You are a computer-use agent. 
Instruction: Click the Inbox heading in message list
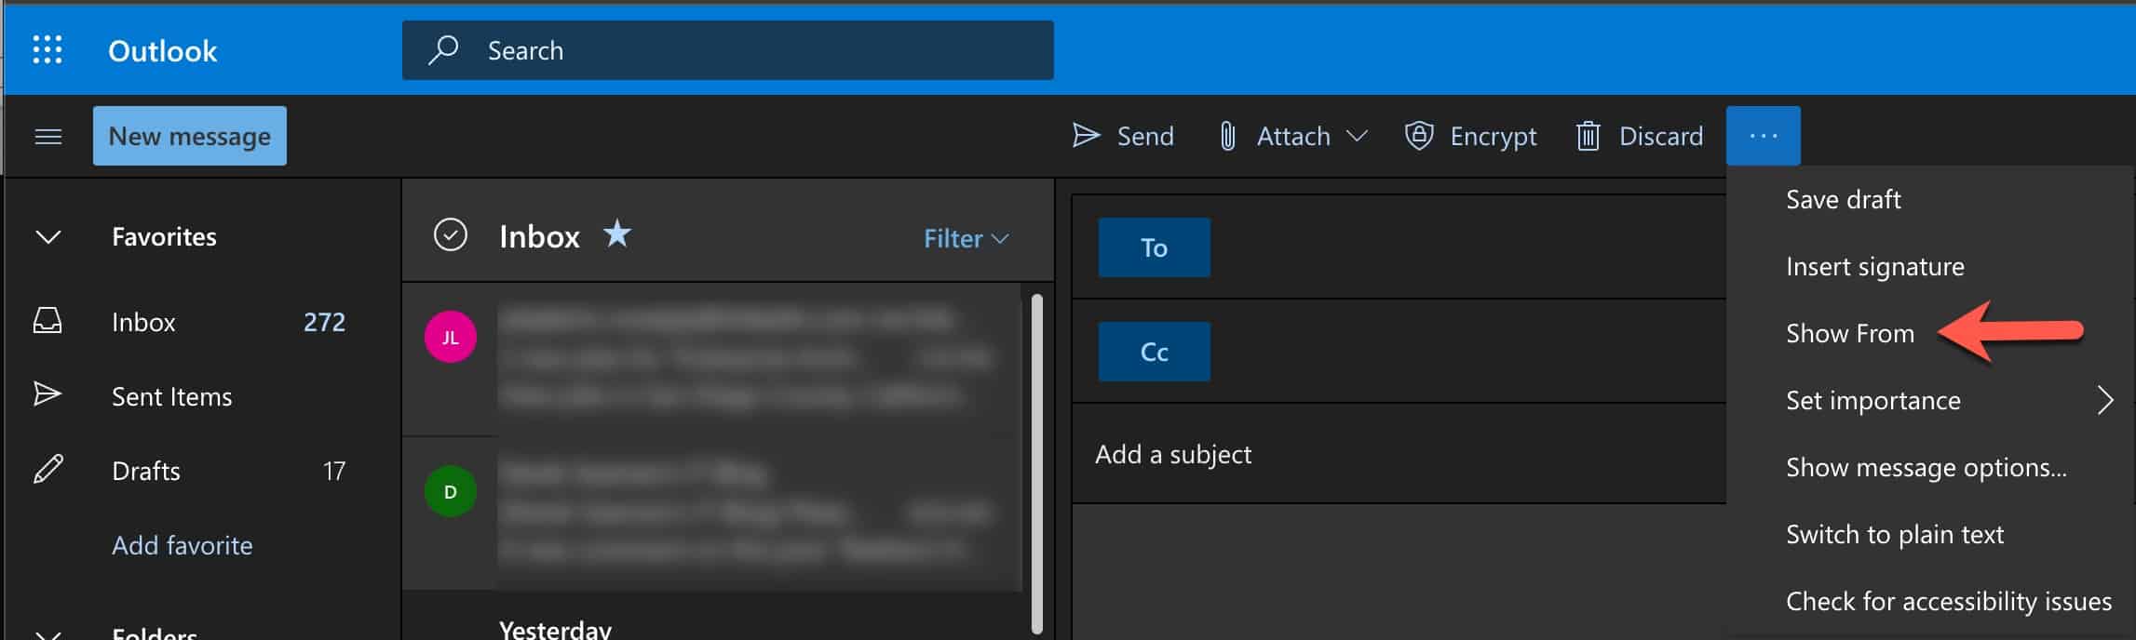[539, 236]
